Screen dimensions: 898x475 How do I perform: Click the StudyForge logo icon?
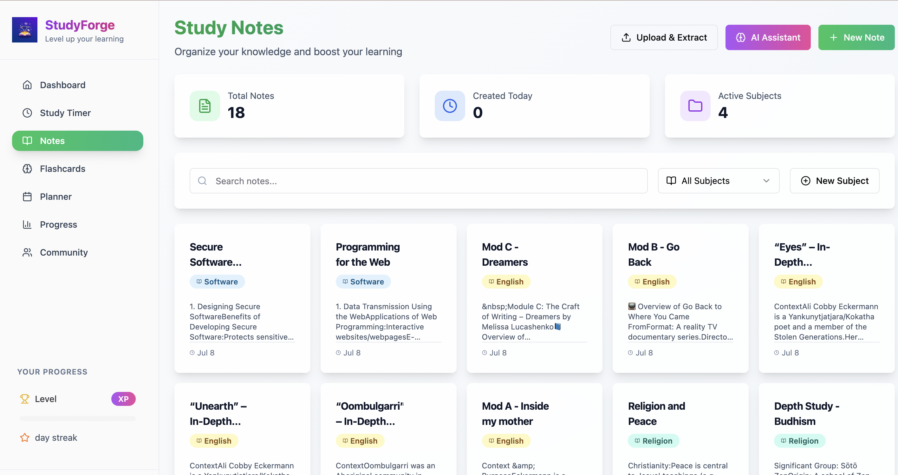[x=24, y=30]
